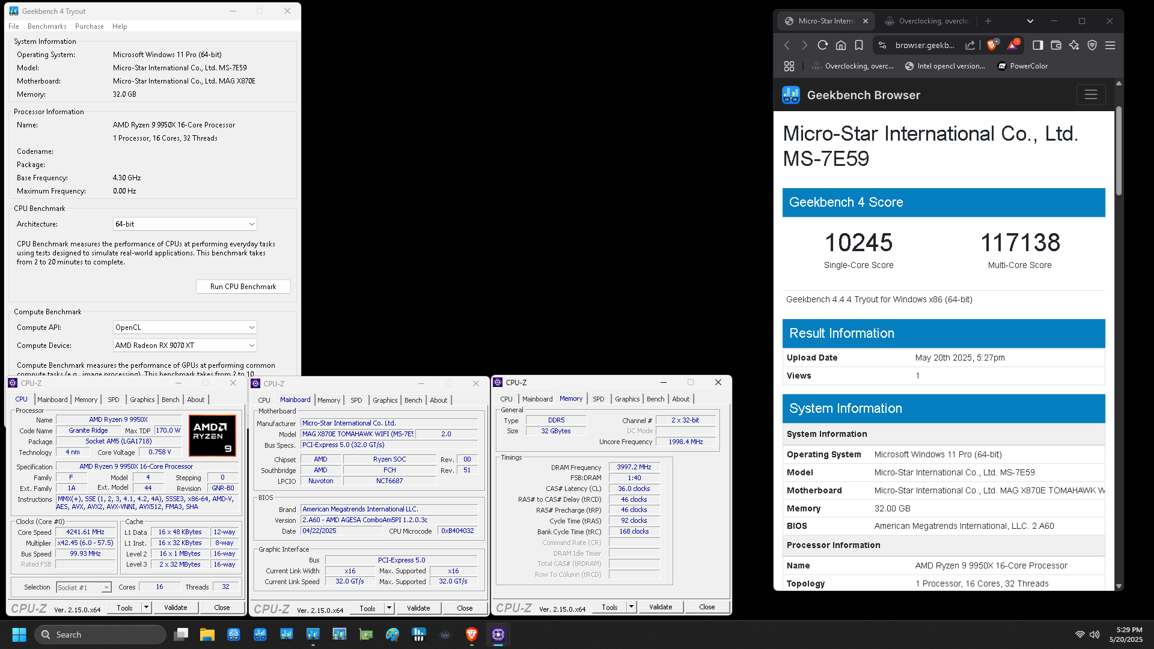The height and width of the screenshot is (649, 1154).
Task: Open Brave main hamburger menu
Action: pyautogui.click(x=1110, y=45)
